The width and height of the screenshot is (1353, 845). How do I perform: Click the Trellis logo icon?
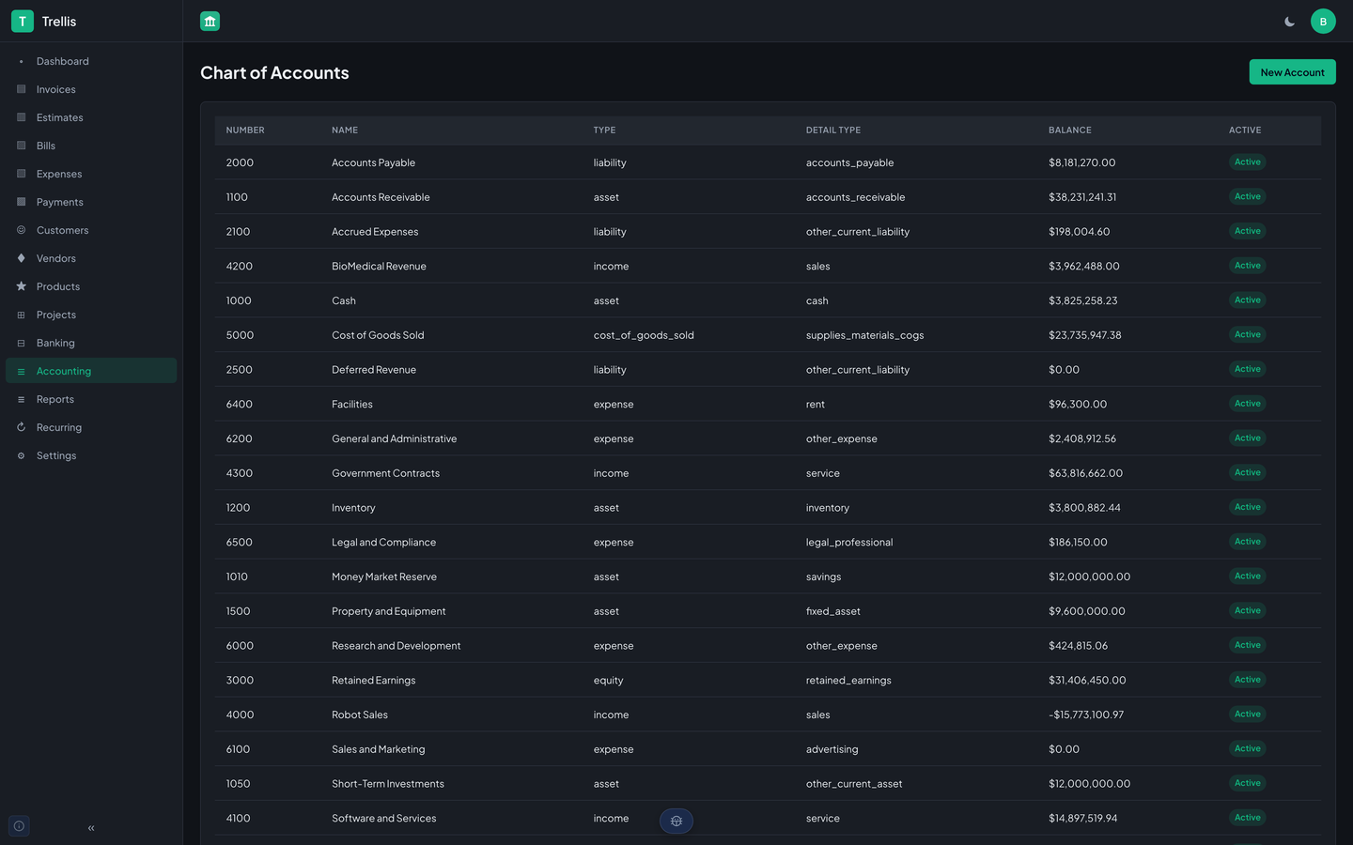click(x=23, y=21)
